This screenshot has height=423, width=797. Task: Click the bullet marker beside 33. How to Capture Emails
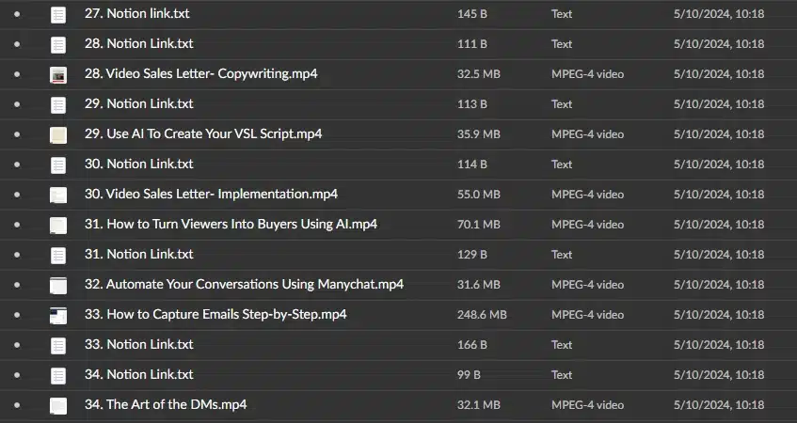click(x=17, y=315)
